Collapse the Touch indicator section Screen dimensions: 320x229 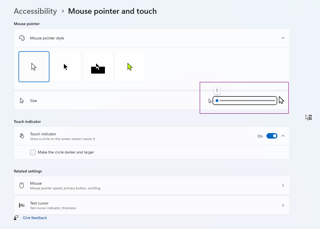pyautogui.click(x=283, y=136)
